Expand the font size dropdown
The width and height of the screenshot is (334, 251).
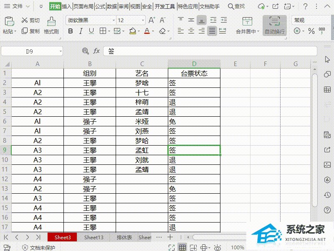tap(142, 20)
